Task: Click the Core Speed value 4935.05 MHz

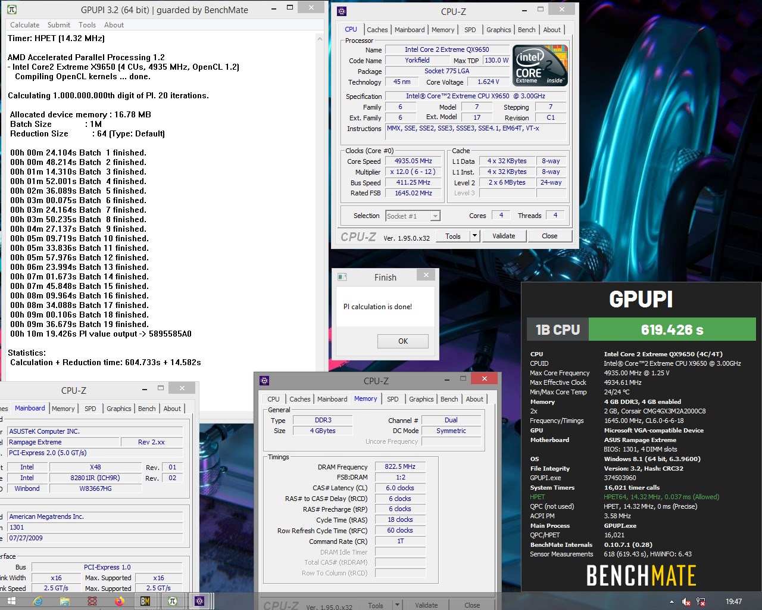Action: coord(413,161)
